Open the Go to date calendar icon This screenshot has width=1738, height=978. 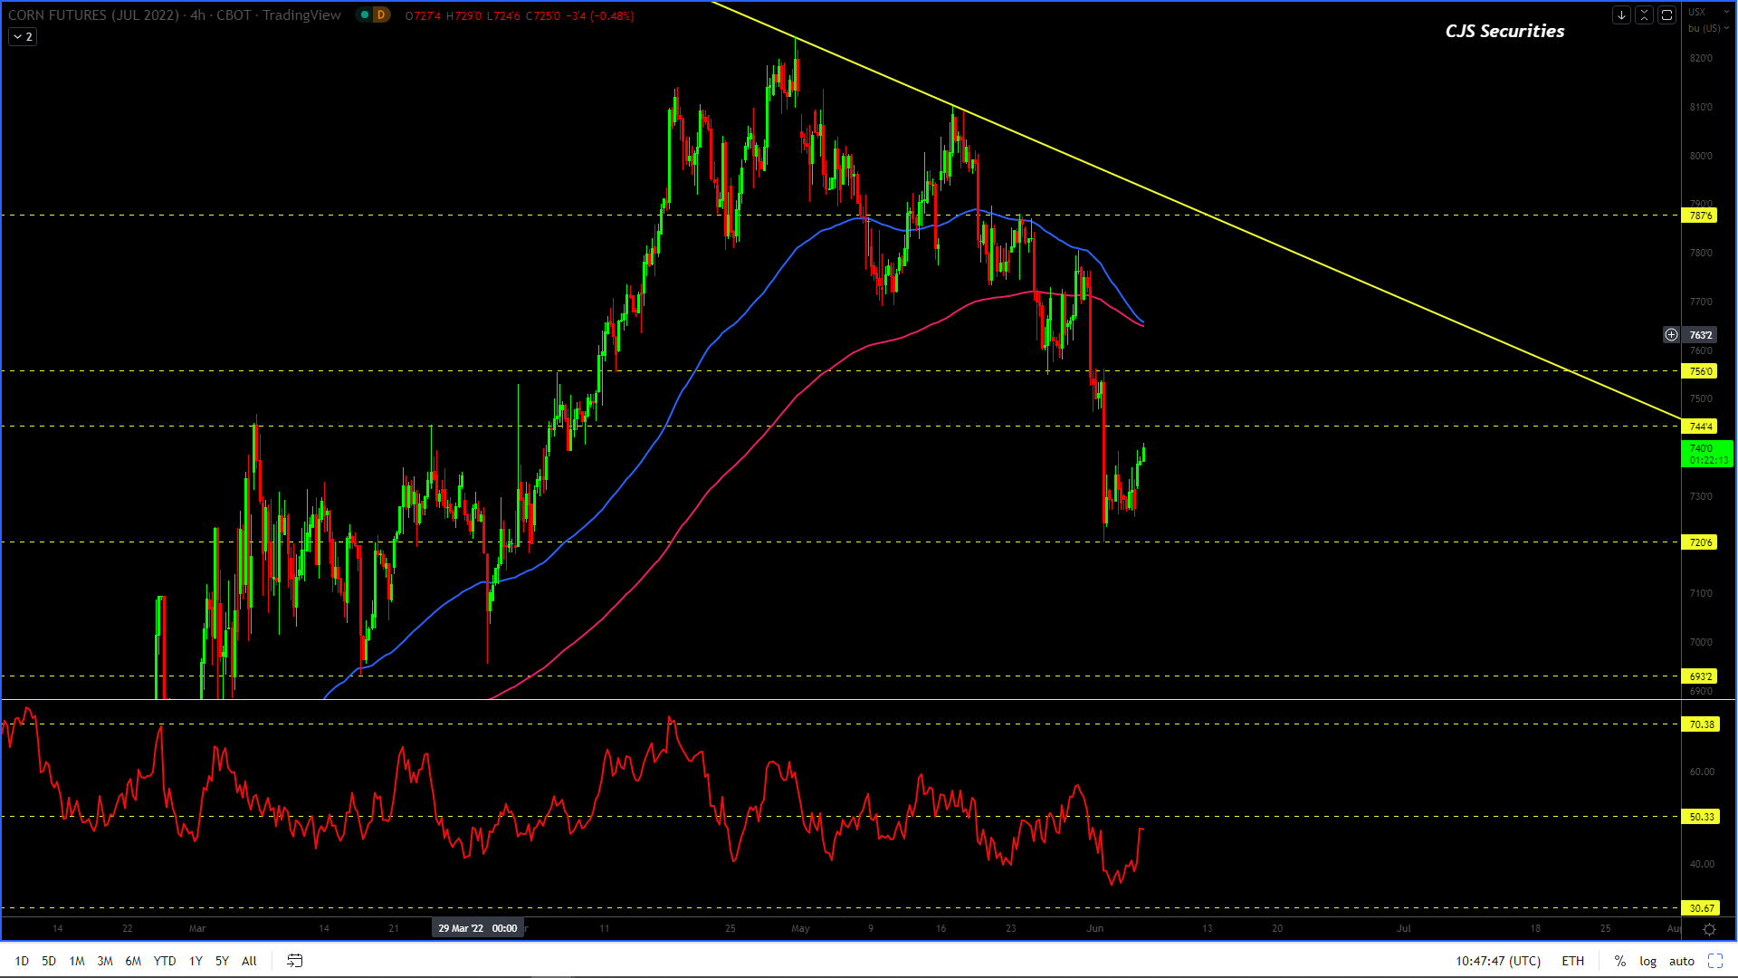point(294,961)
